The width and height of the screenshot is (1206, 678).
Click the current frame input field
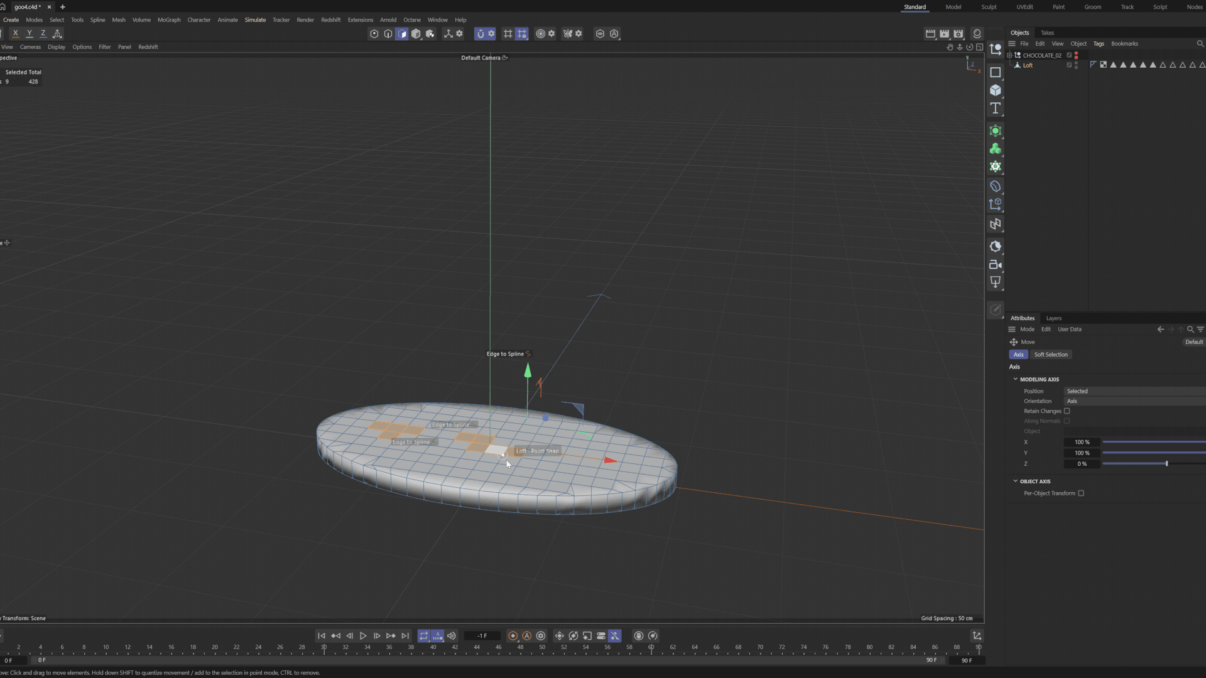tap(482, 636)
